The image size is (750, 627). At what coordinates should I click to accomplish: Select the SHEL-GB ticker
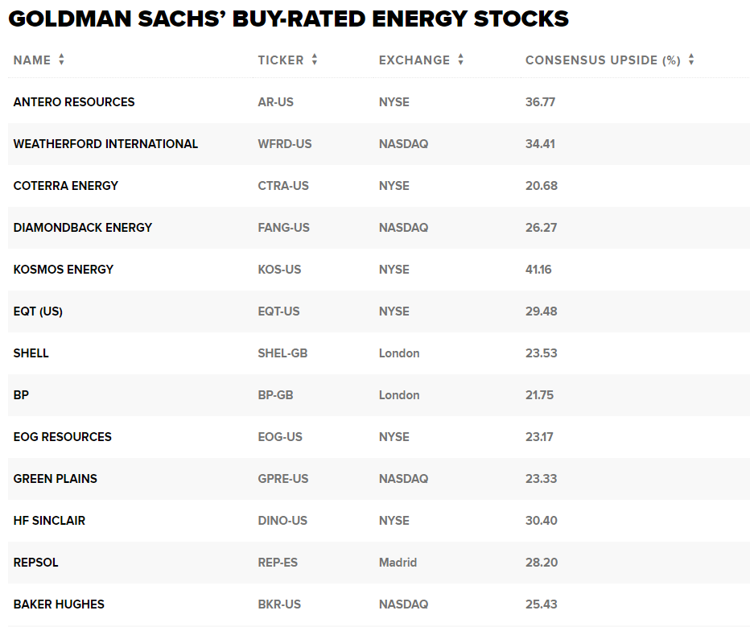[282, 353]
